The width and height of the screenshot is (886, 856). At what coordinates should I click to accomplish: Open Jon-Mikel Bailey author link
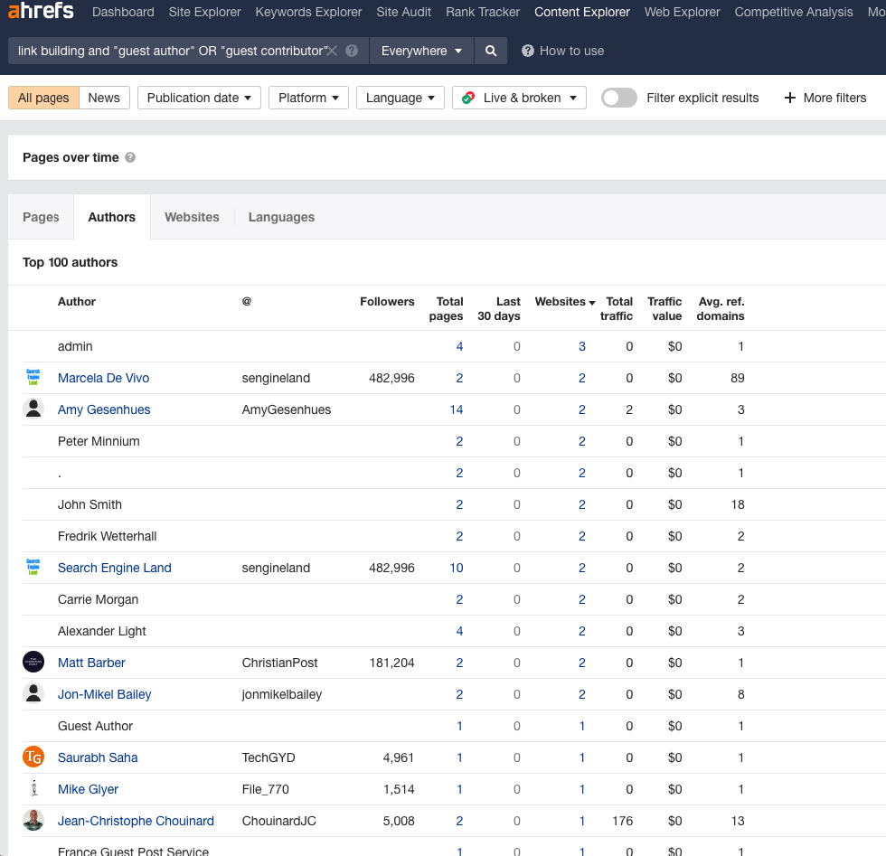(x=105, y=694)
